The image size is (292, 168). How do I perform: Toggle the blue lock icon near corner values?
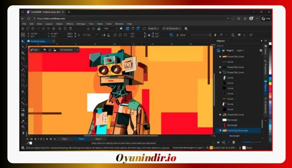click(x=149, y=35)
